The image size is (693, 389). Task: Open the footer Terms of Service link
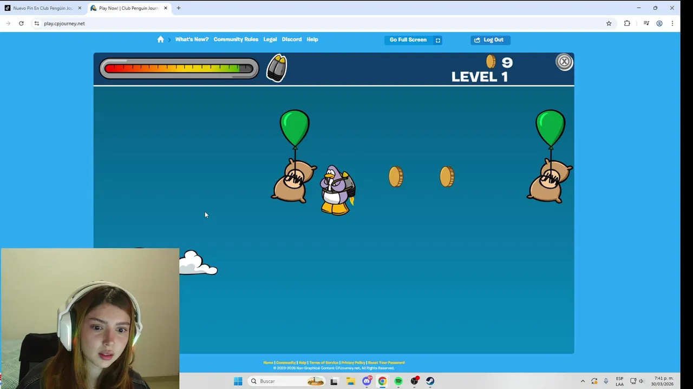click(324, 363)
